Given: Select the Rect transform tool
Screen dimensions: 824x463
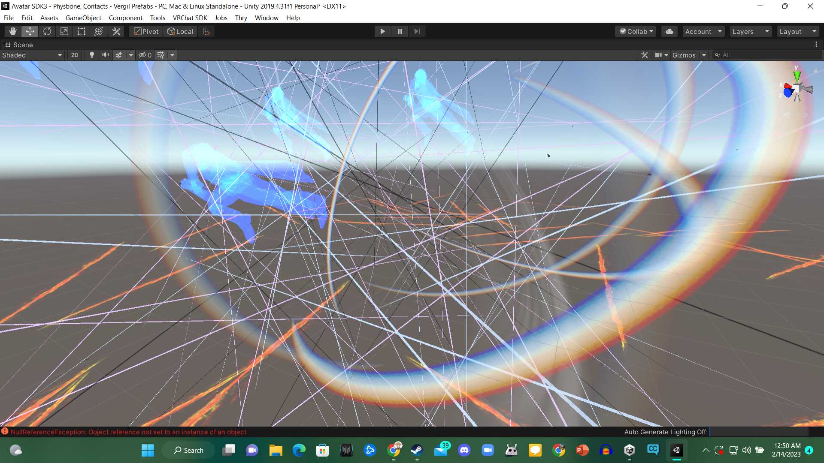Looking at the screenshot, I should click(82, 31).
